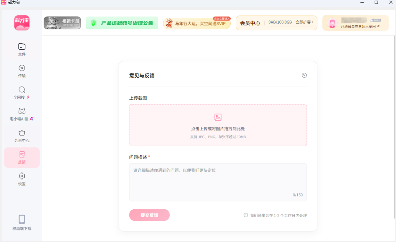Open 马年行大运 买空间送SVIP promotion banner

pos(197,23)
